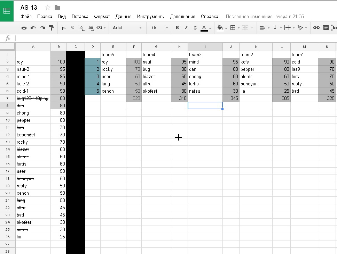337x254 pixels.
Task: Select the team5 cell
Action: (113, 54)
